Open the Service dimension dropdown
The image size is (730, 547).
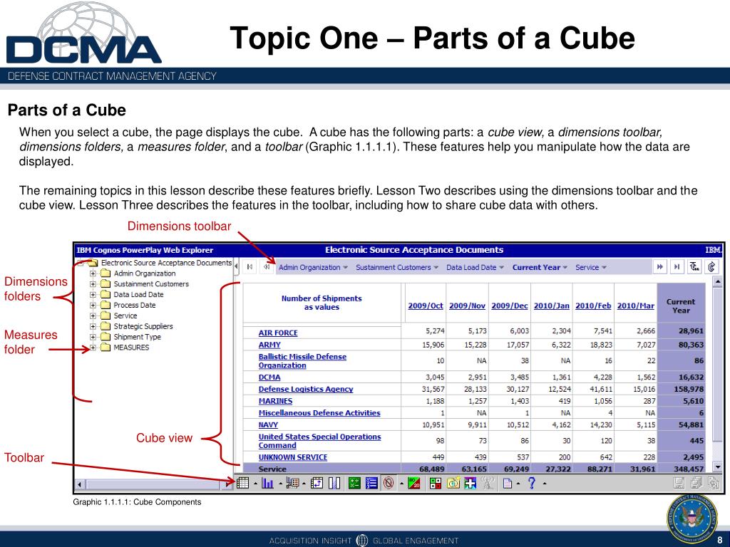click(x=604, y=268)
